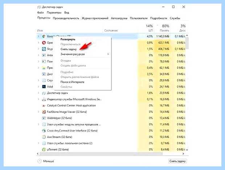Click the vertical scrollbar up arrow
The image size is (225, 170).
pos(187,35)
